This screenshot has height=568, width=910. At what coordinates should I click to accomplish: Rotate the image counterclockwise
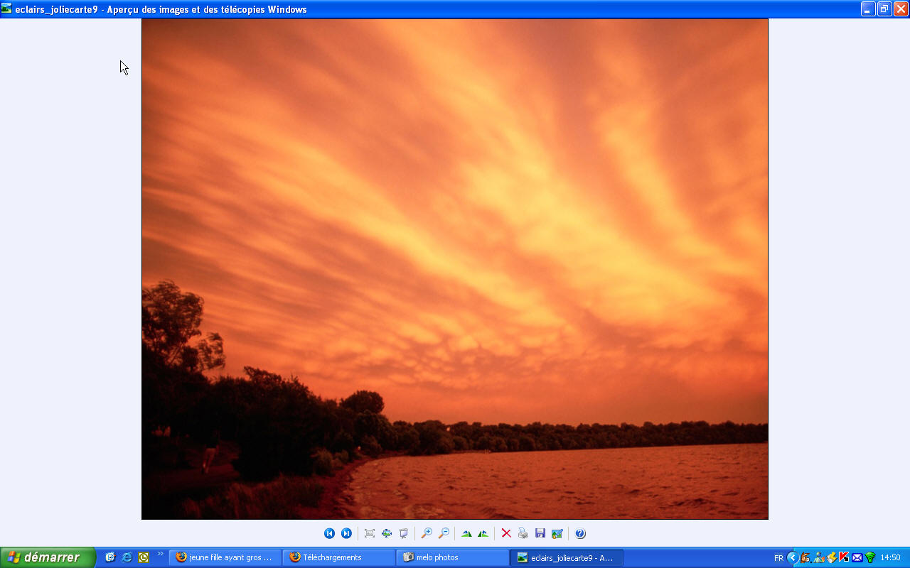point(483,533)
